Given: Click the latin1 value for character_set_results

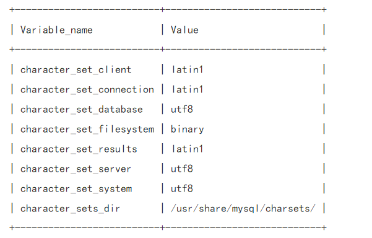Looking at the screenshot, I should pos(187,149).
